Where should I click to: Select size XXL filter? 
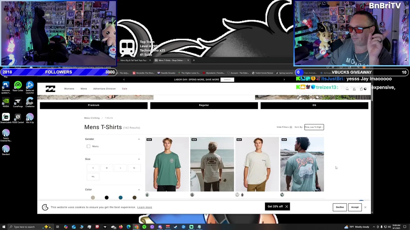[x=93, y=177]
